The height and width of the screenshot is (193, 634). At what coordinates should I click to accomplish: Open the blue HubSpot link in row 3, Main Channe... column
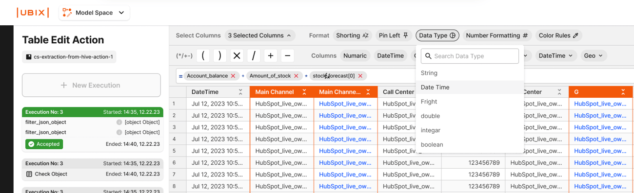[345, 127]
